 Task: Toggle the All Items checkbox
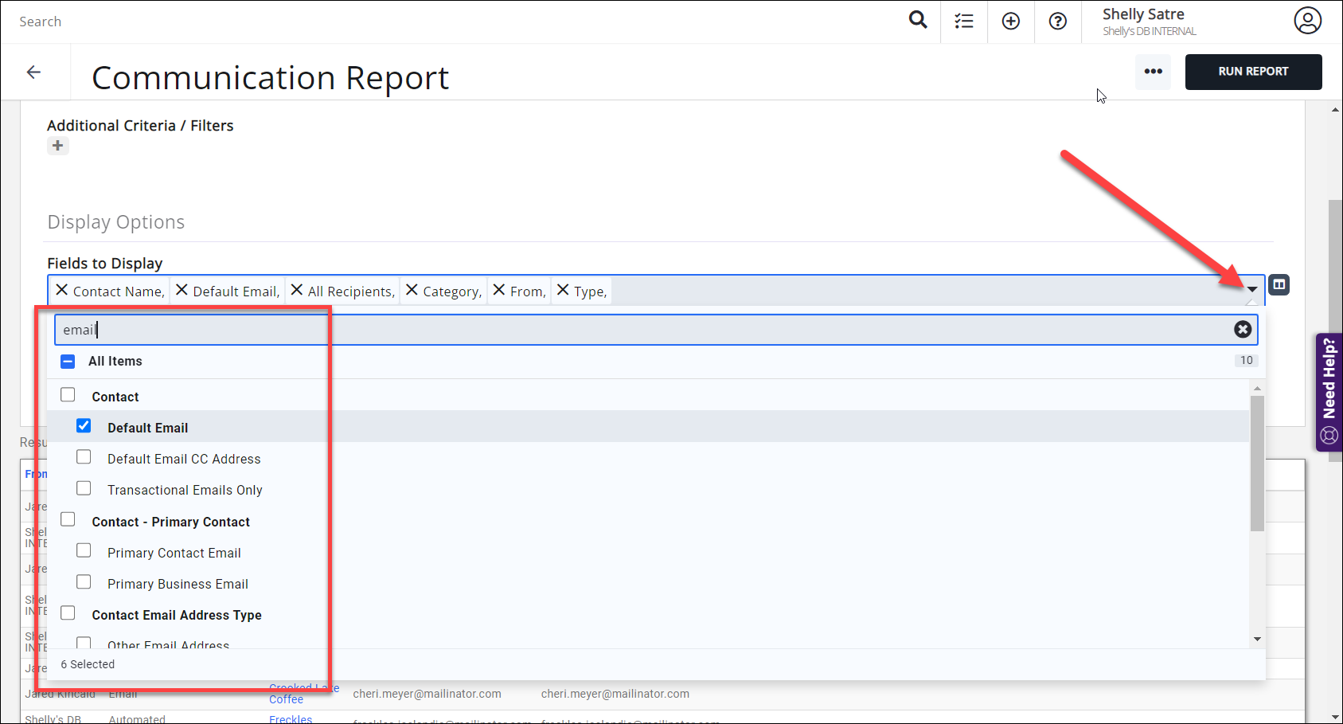(x=68, y=361)
